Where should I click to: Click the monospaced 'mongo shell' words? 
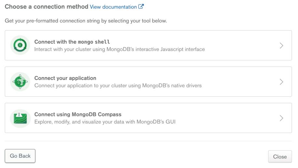coord(94,42)
